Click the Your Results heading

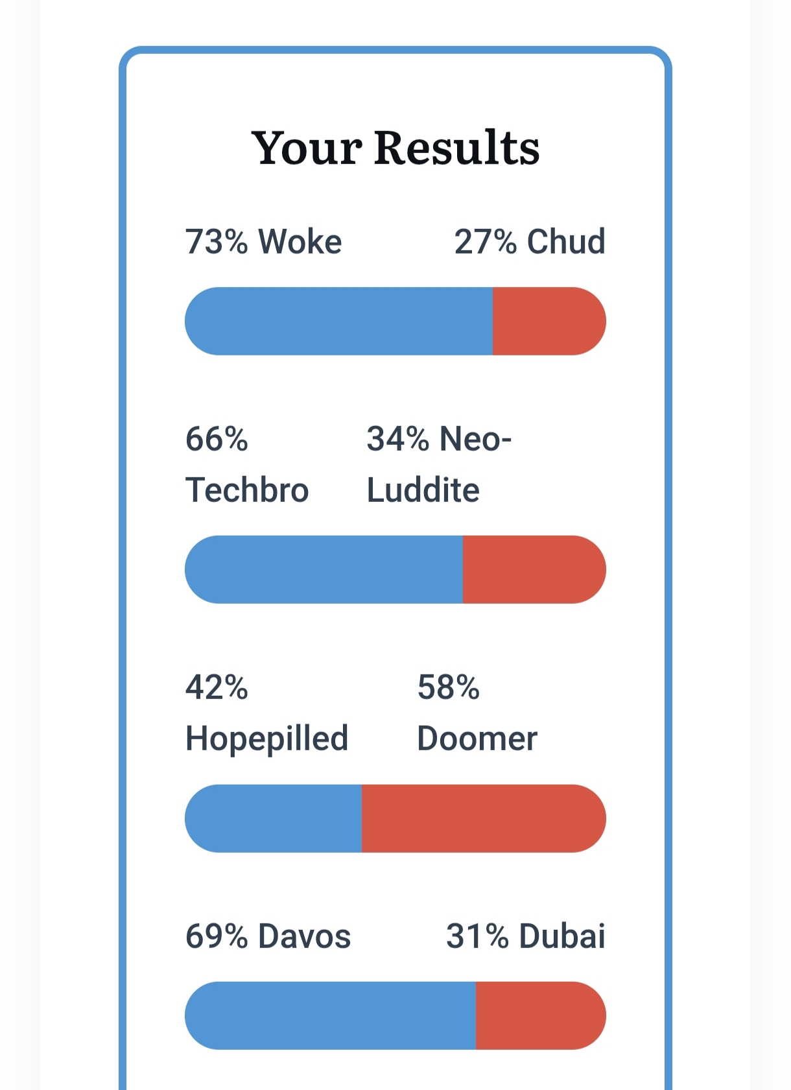coord(395,148)
